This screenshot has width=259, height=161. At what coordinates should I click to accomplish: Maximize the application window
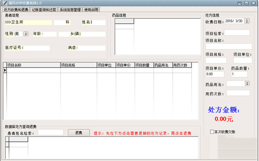coord(247,3)
